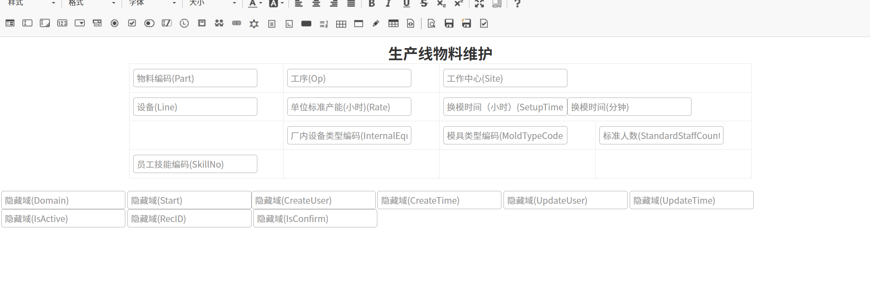Screen dimensions: 870x283
Task: Click the link chain icon
Action: 237,24
